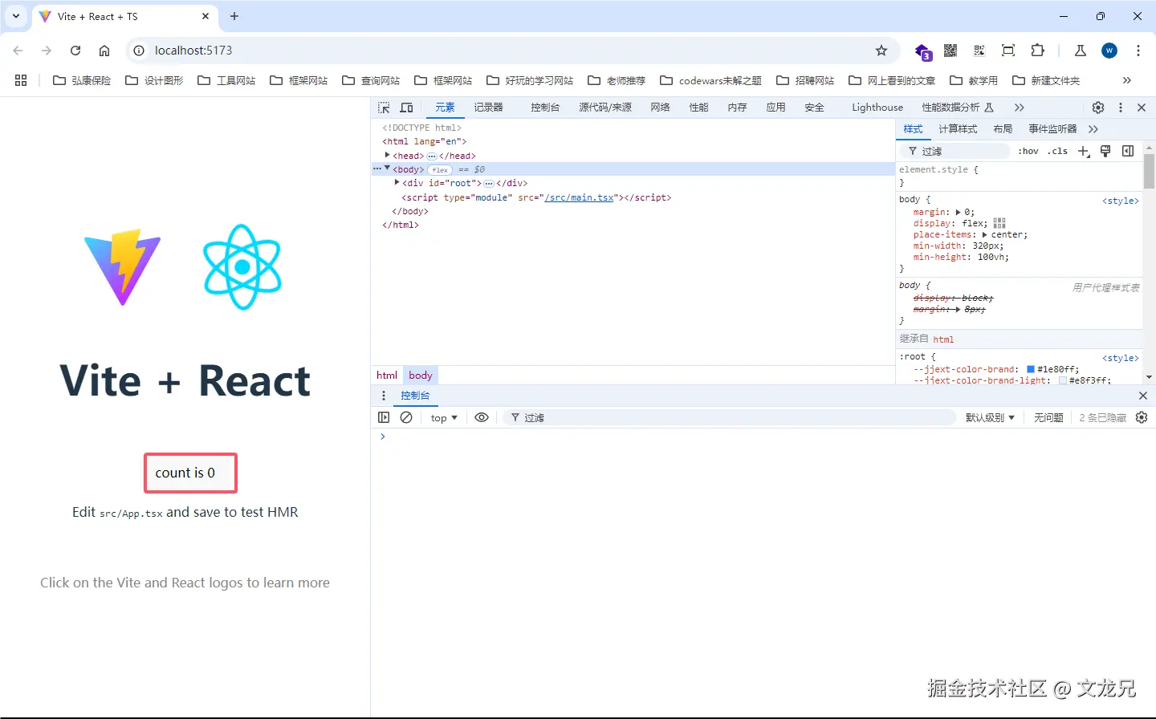Viewport: 1156px width, 719px height.
Task: Show more DevTools main tabs chevron
Action: (x=1019, y=108)
